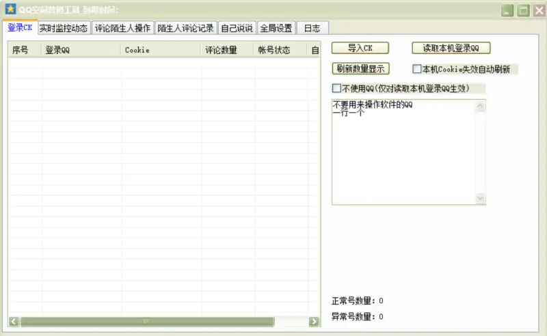The image size is (547, 336).
Task: View the 日志 tab
Action: pos(312,28)
